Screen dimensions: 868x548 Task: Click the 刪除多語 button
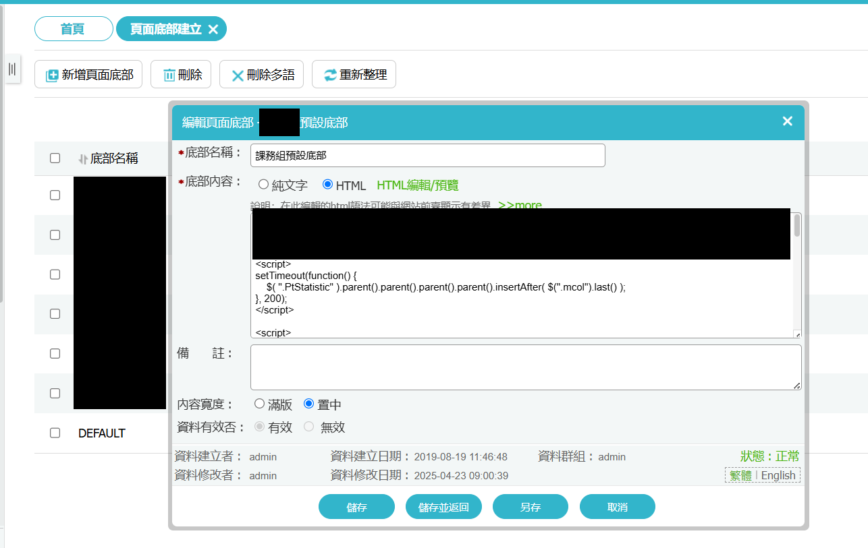(x=262, y=74)
